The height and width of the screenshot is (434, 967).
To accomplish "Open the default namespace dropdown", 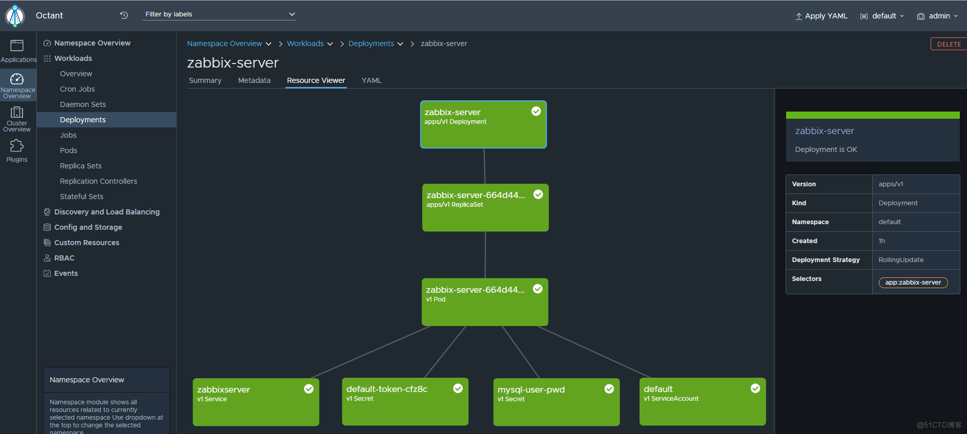I will (882, 16).
